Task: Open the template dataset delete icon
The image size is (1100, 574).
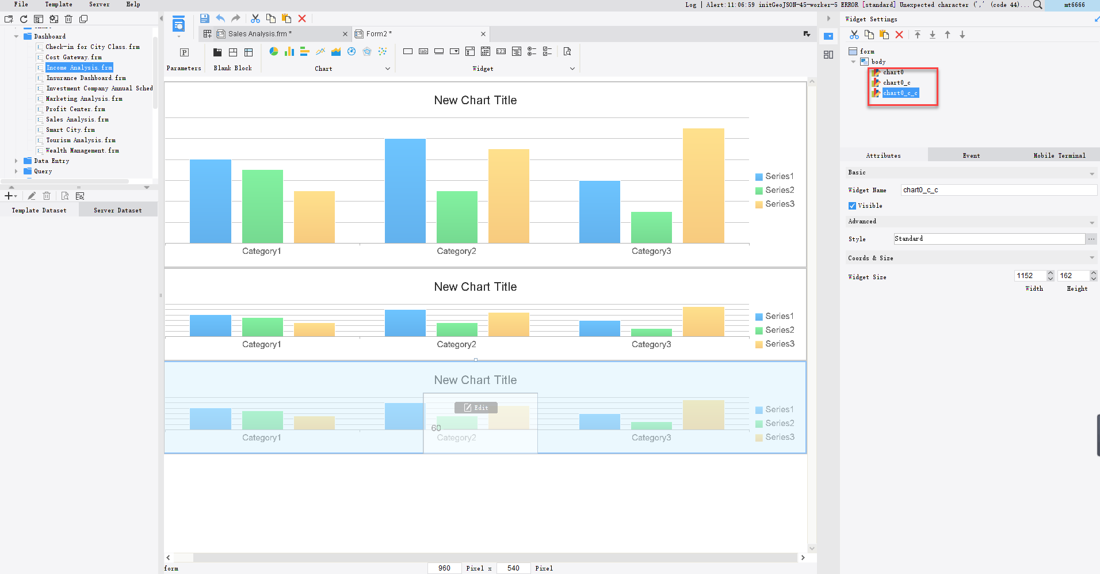Action: pos(47,196)
